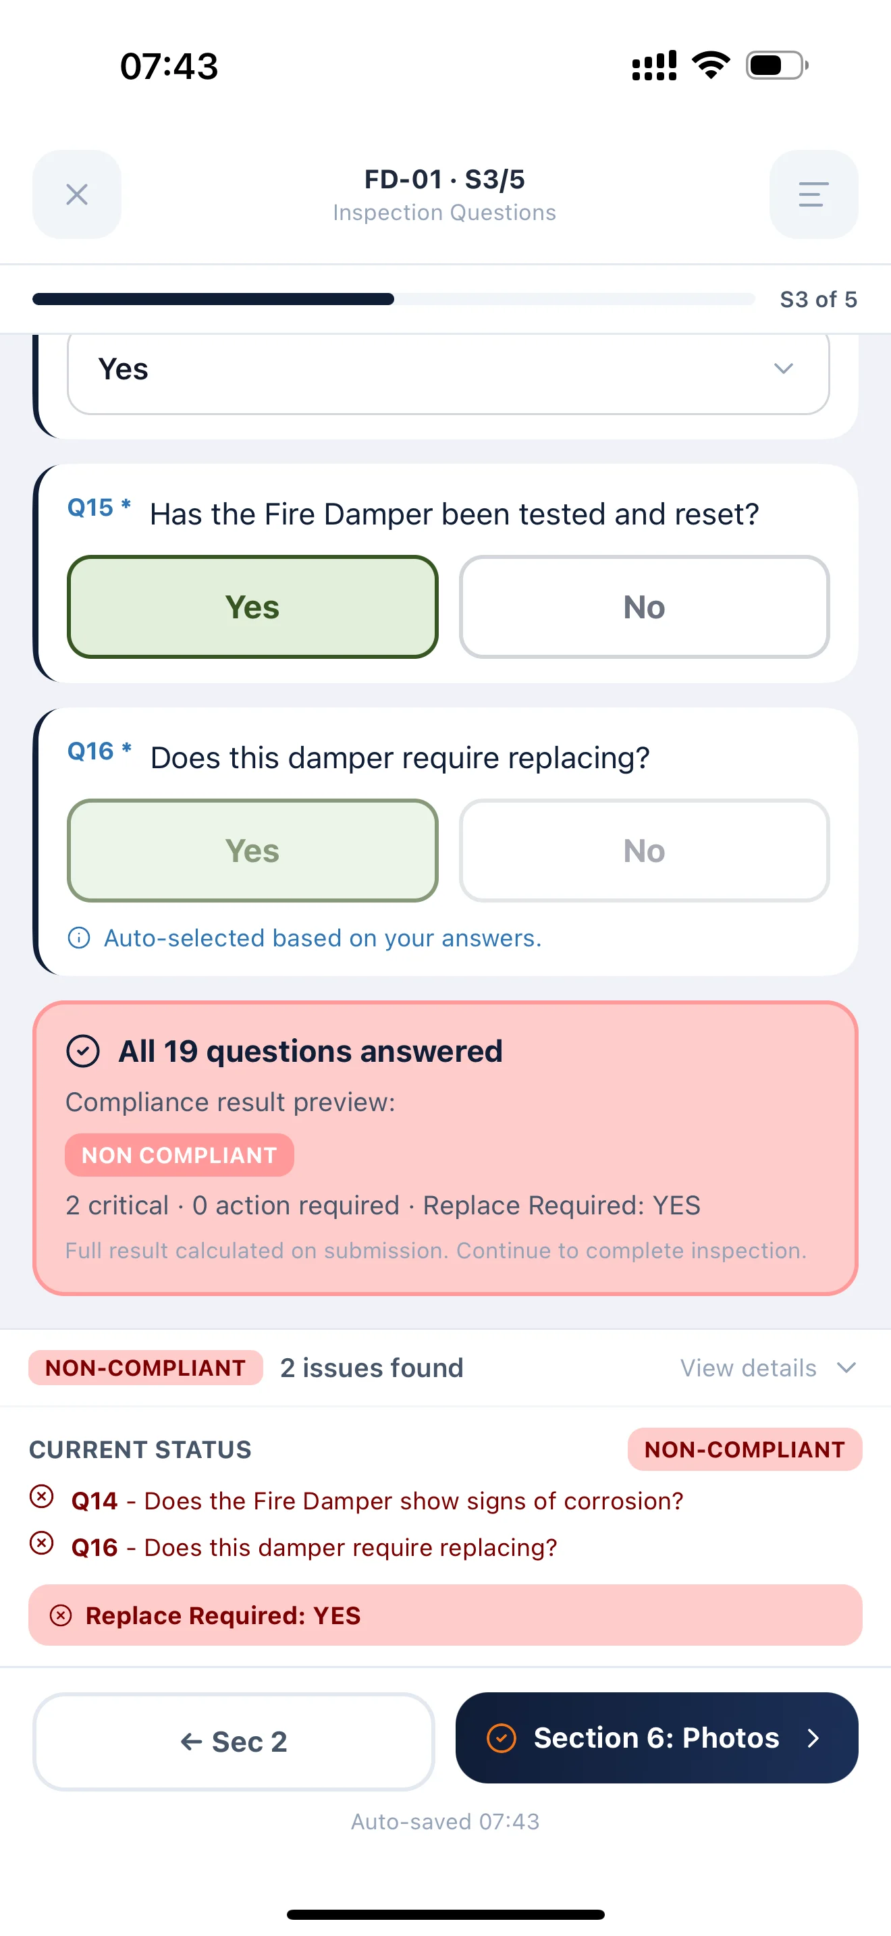
Task: Click the error icon in Replace Required banner
Action: [63, 1615]
